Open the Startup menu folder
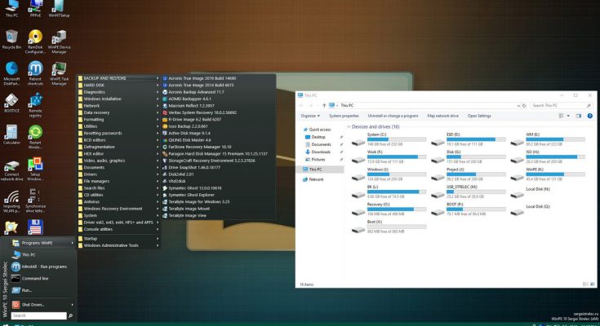600x326 pixels. [x=118, y=239]
